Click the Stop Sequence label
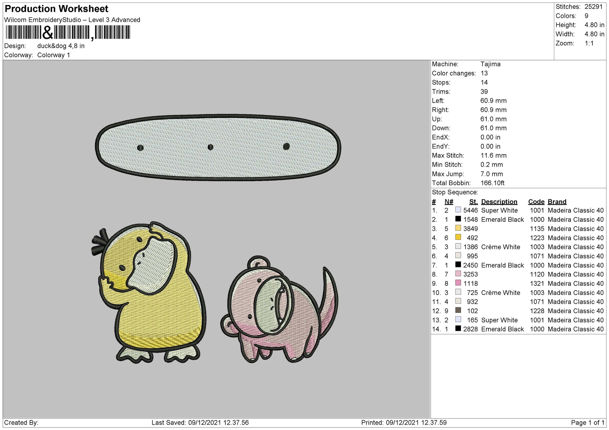609x430 pixels. (x=455, y=192)
